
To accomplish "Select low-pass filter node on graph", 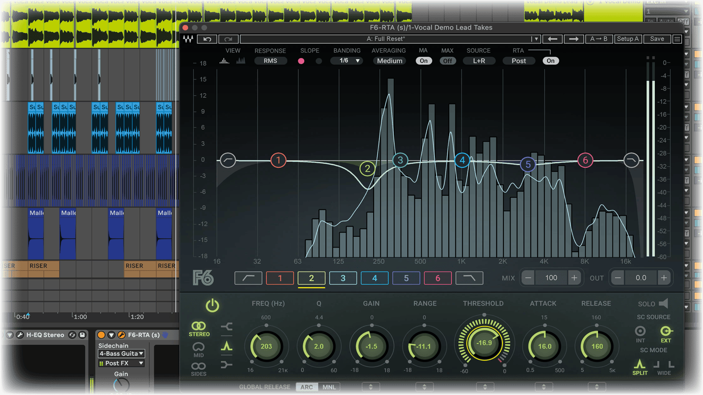I will tap(631, 160).
